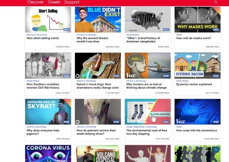Select 'Health' category above masks video
This screenshot has width=229, height=162.
coord(179,35)
